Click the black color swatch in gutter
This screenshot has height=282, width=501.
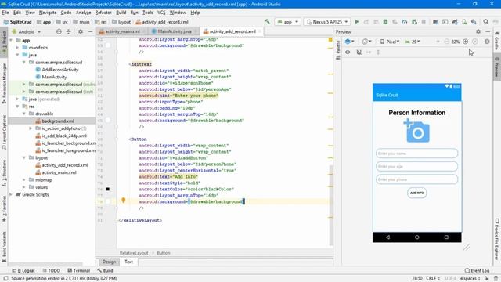coord(108,189)
